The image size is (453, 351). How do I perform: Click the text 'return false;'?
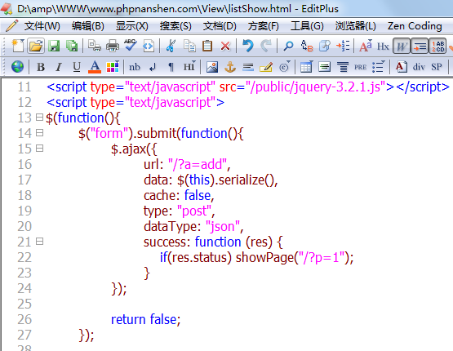(145, 319)
